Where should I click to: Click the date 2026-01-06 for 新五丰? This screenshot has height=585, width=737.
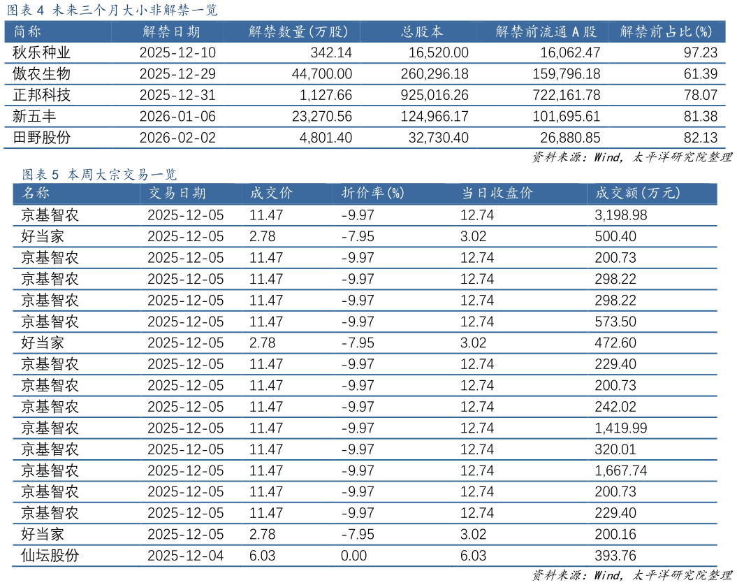pyautogui.click(x=177, y=116)
